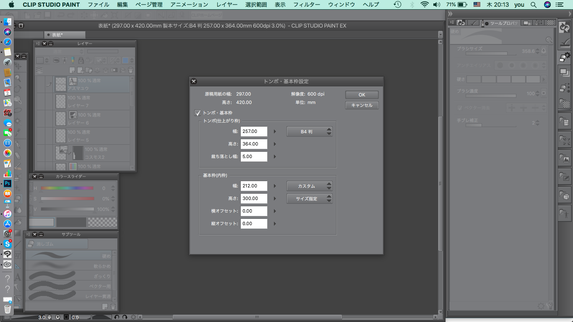
Task: Select the ベクター用 eraser sub tool
Action: [x=69, y=286]
